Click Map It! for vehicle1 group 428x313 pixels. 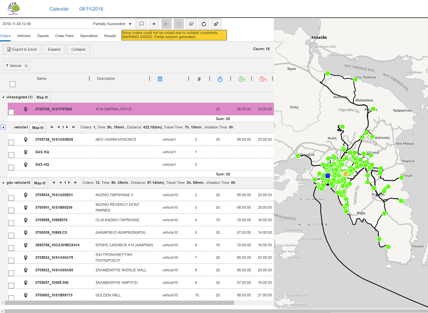tap(38, 128)
